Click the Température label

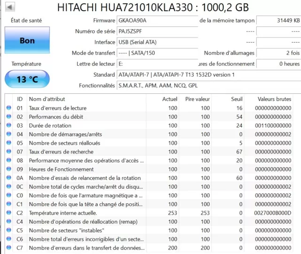tap(26, 64)
